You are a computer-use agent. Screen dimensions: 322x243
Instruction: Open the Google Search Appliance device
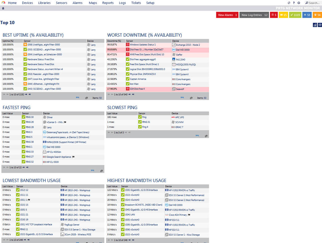click(59, 157)
